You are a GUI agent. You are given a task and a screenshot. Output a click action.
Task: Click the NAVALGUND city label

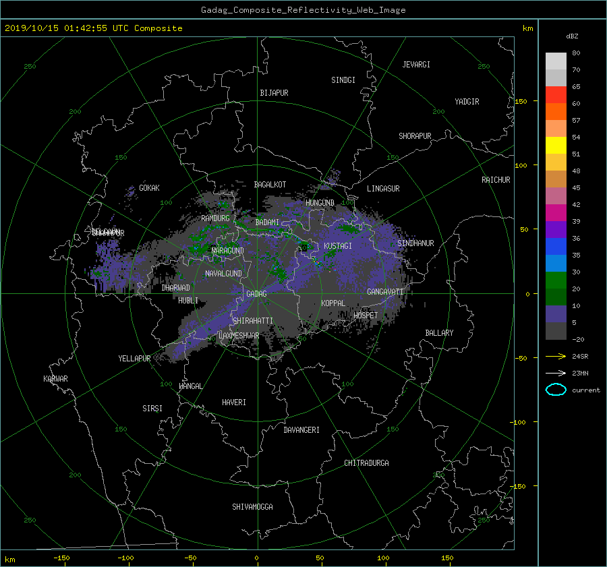223,274
